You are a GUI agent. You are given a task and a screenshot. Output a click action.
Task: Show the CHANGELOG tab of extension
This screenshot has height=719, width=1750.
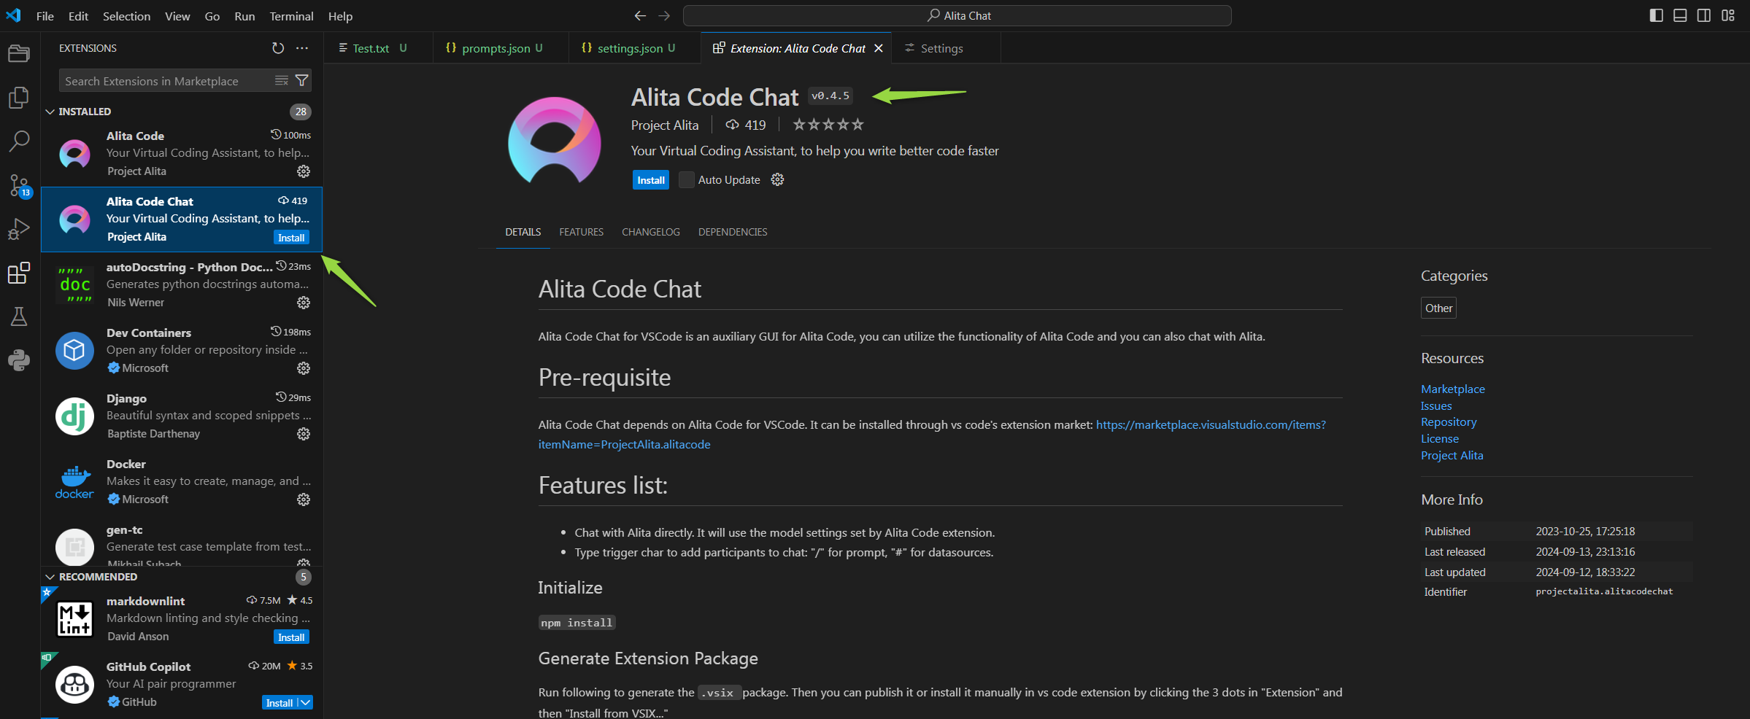tap(651, 232)
